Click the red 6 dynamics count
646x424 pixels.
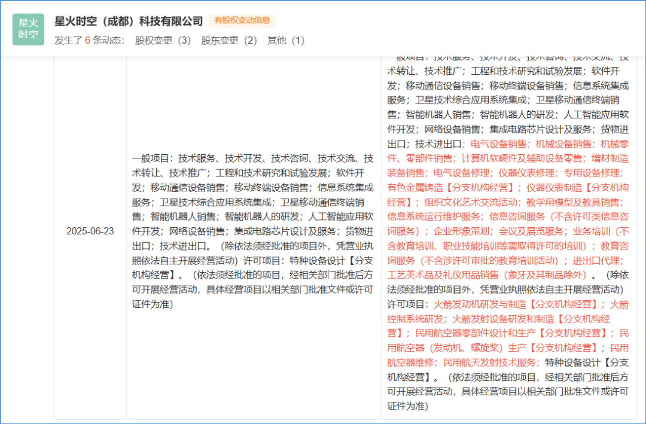point(87,41)
